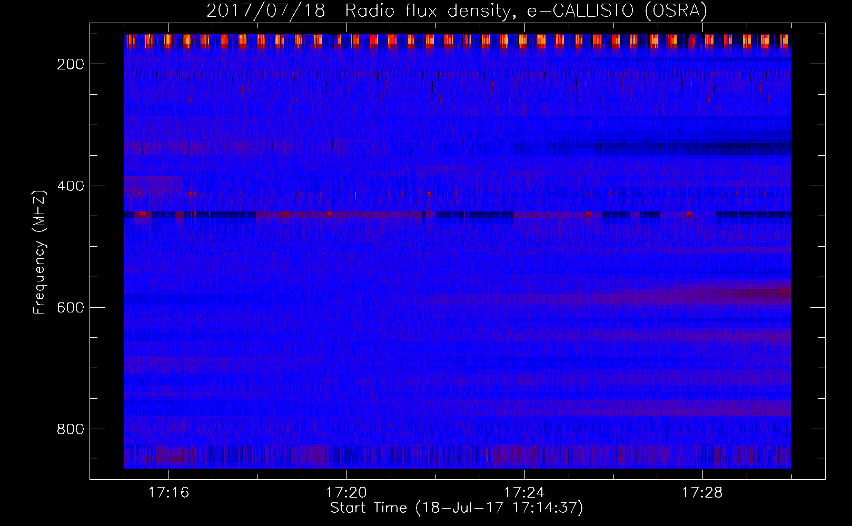Click the 400 frequency tick label
852x526 pixels.
pyautogui.click(x=70, y=186)
